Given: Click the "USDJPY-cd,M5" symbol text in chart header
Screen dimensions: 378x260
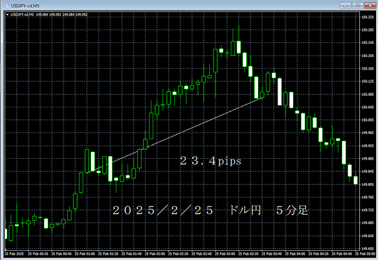Looking at the screenshot, I should (22, 14).
